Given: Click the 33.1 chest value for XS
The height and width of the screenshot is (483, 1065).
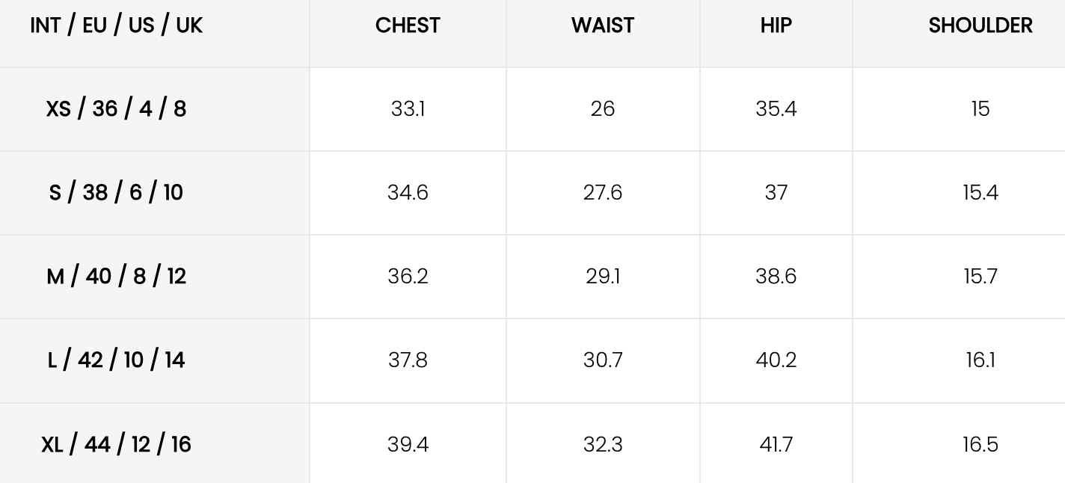Looking at the screenshot, I should pyautogui.click(x=408, y=109).
